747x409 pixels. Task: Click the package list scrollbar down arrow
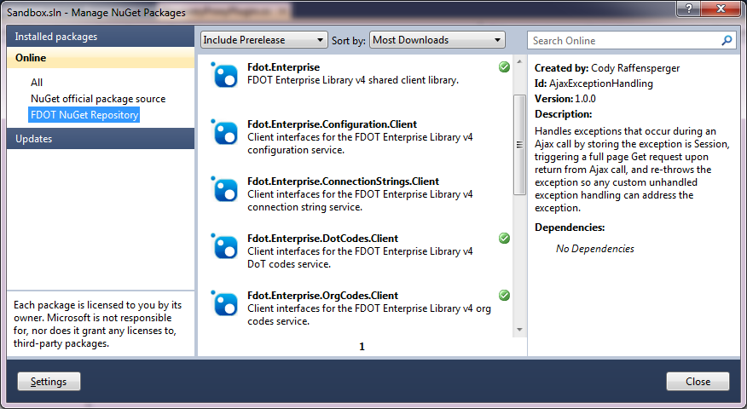(519, 330)
